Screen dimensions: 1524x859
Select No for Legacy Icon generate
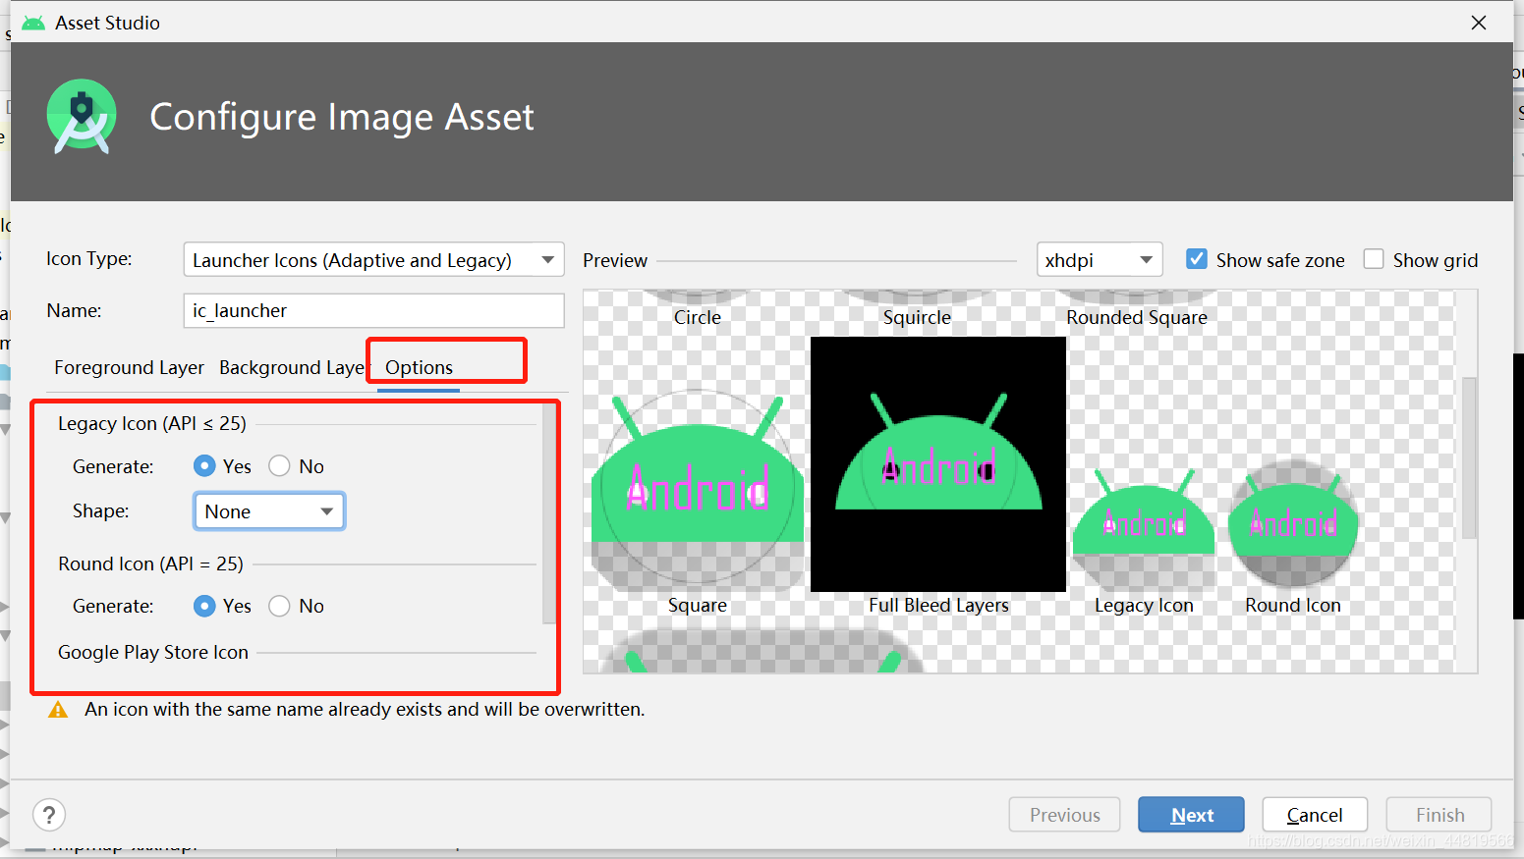(280, 466)
